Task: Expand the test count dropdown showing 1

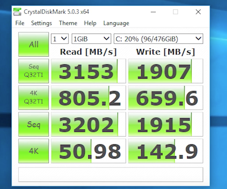Action: tap(60, 39)
